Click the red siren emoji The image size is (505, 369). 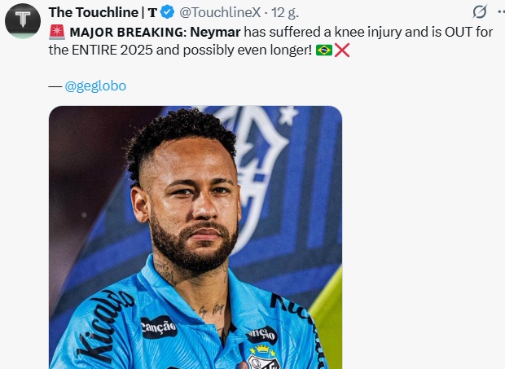(x=57, y=32)
